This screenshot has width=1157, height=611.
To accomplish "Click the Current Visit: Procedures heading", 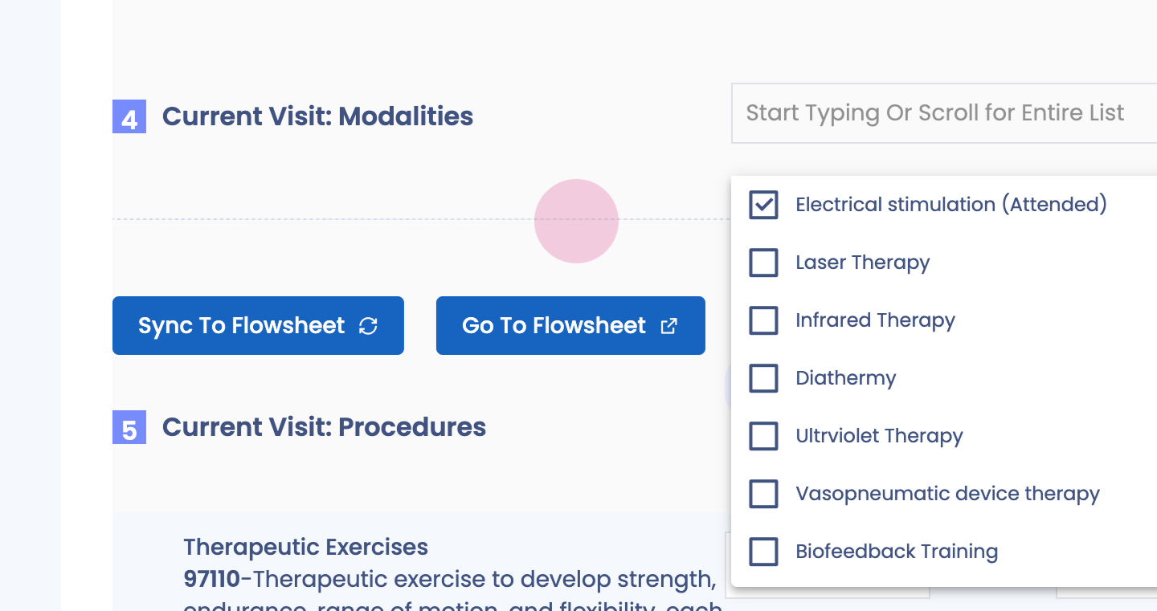I will coord(324,427).
